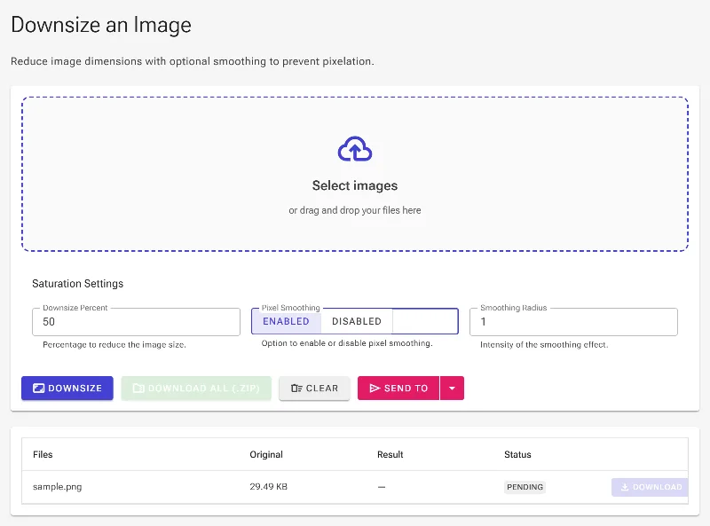Click the clear-list icon on CLEAR
The width and height of the screenshot is (710, 526).
coord(296,388)
